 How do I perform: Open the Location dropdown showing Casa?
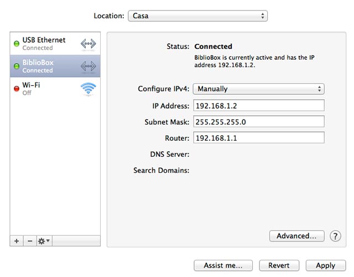197,16
